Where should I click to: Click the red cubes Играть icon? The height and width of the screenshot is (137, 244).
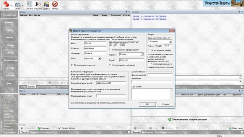coord(6,4)
